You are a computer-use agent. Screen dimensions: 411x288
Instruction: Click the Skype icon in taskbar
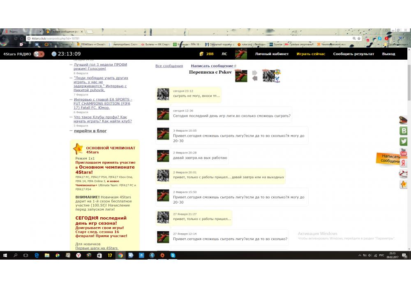[173, 255]
